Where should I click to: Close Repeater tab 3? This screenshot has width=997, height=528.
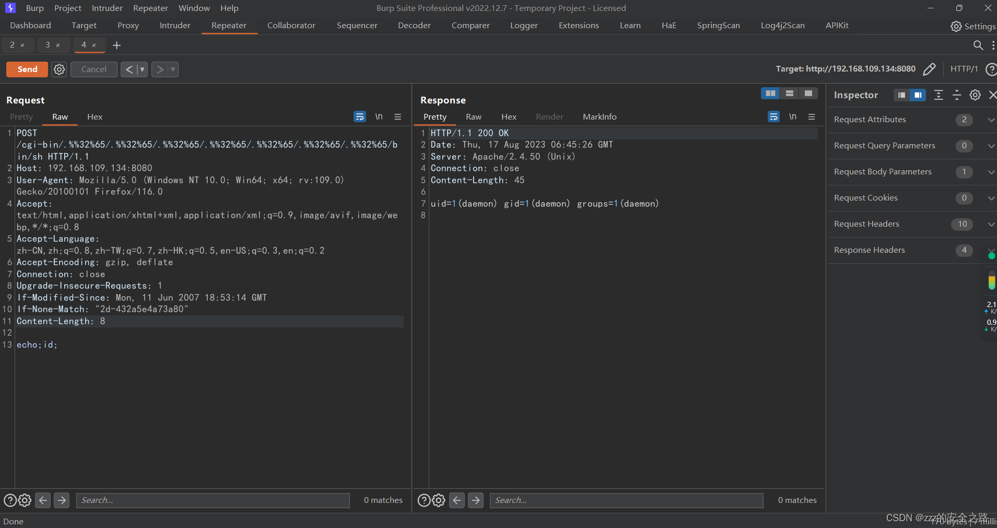pos(58,45)
